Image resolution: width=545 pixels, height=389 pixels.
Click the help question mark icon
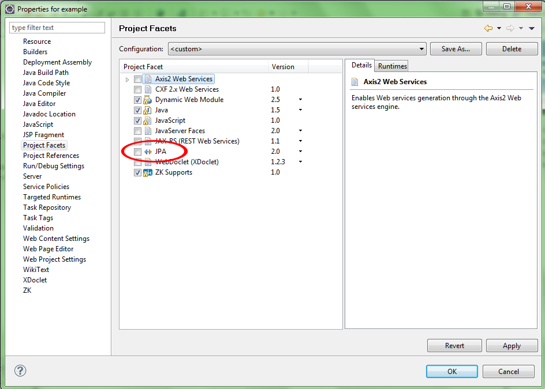(20, 371)
